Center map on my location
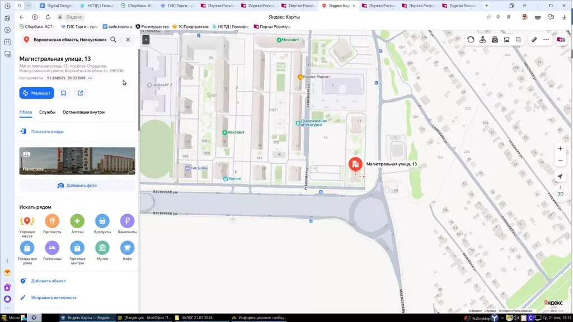The width and height of the screenshot is (573, 322). tap(560, 176)
